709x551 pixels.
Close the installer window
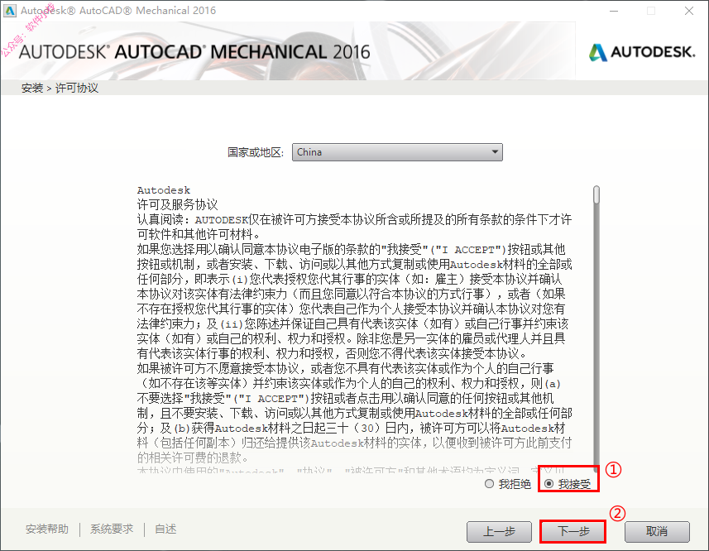click(x=688, y=11)
